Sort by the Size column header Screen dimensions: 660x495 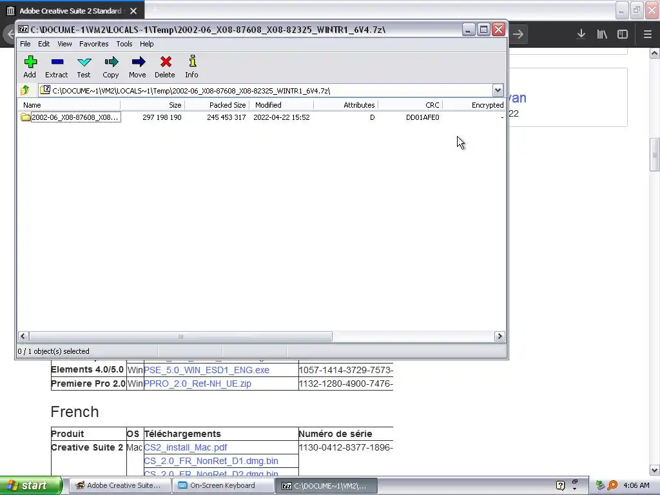tap(152, 105)
